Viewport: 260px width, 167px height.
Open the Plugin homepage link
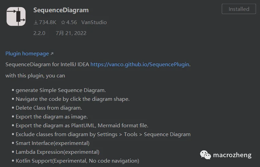27,54
